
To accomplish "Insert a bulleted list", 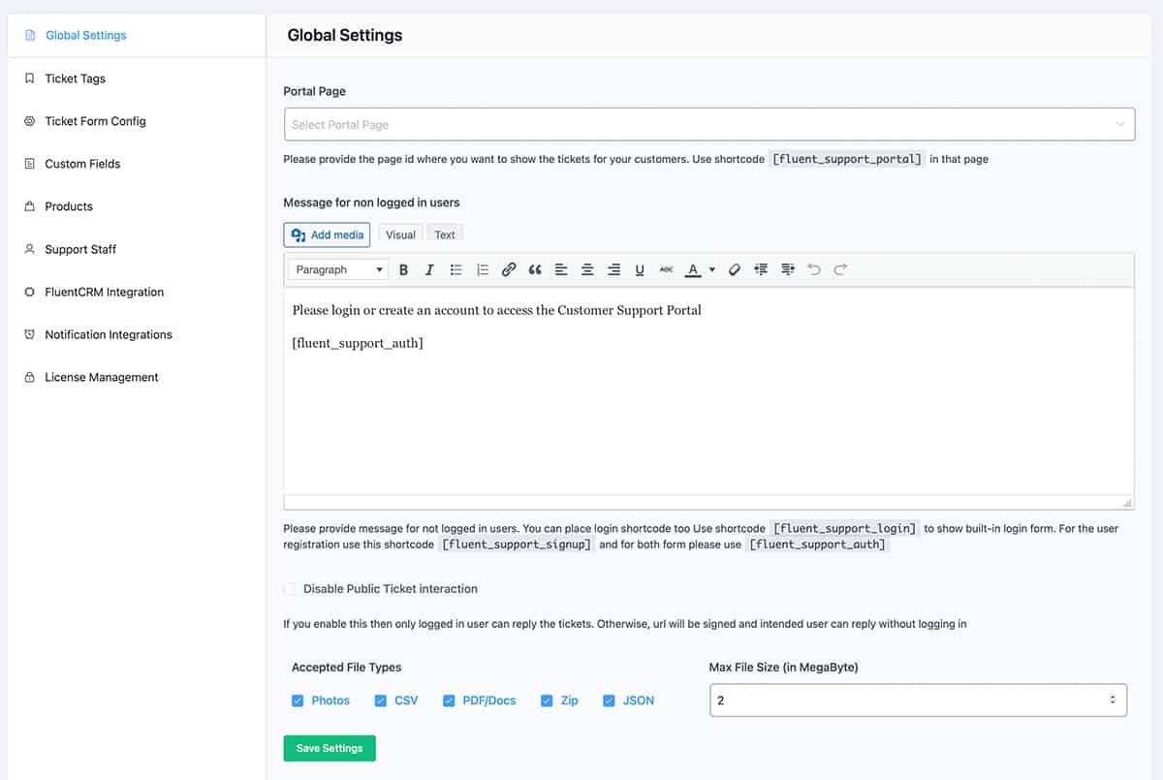I will [456, 270].
